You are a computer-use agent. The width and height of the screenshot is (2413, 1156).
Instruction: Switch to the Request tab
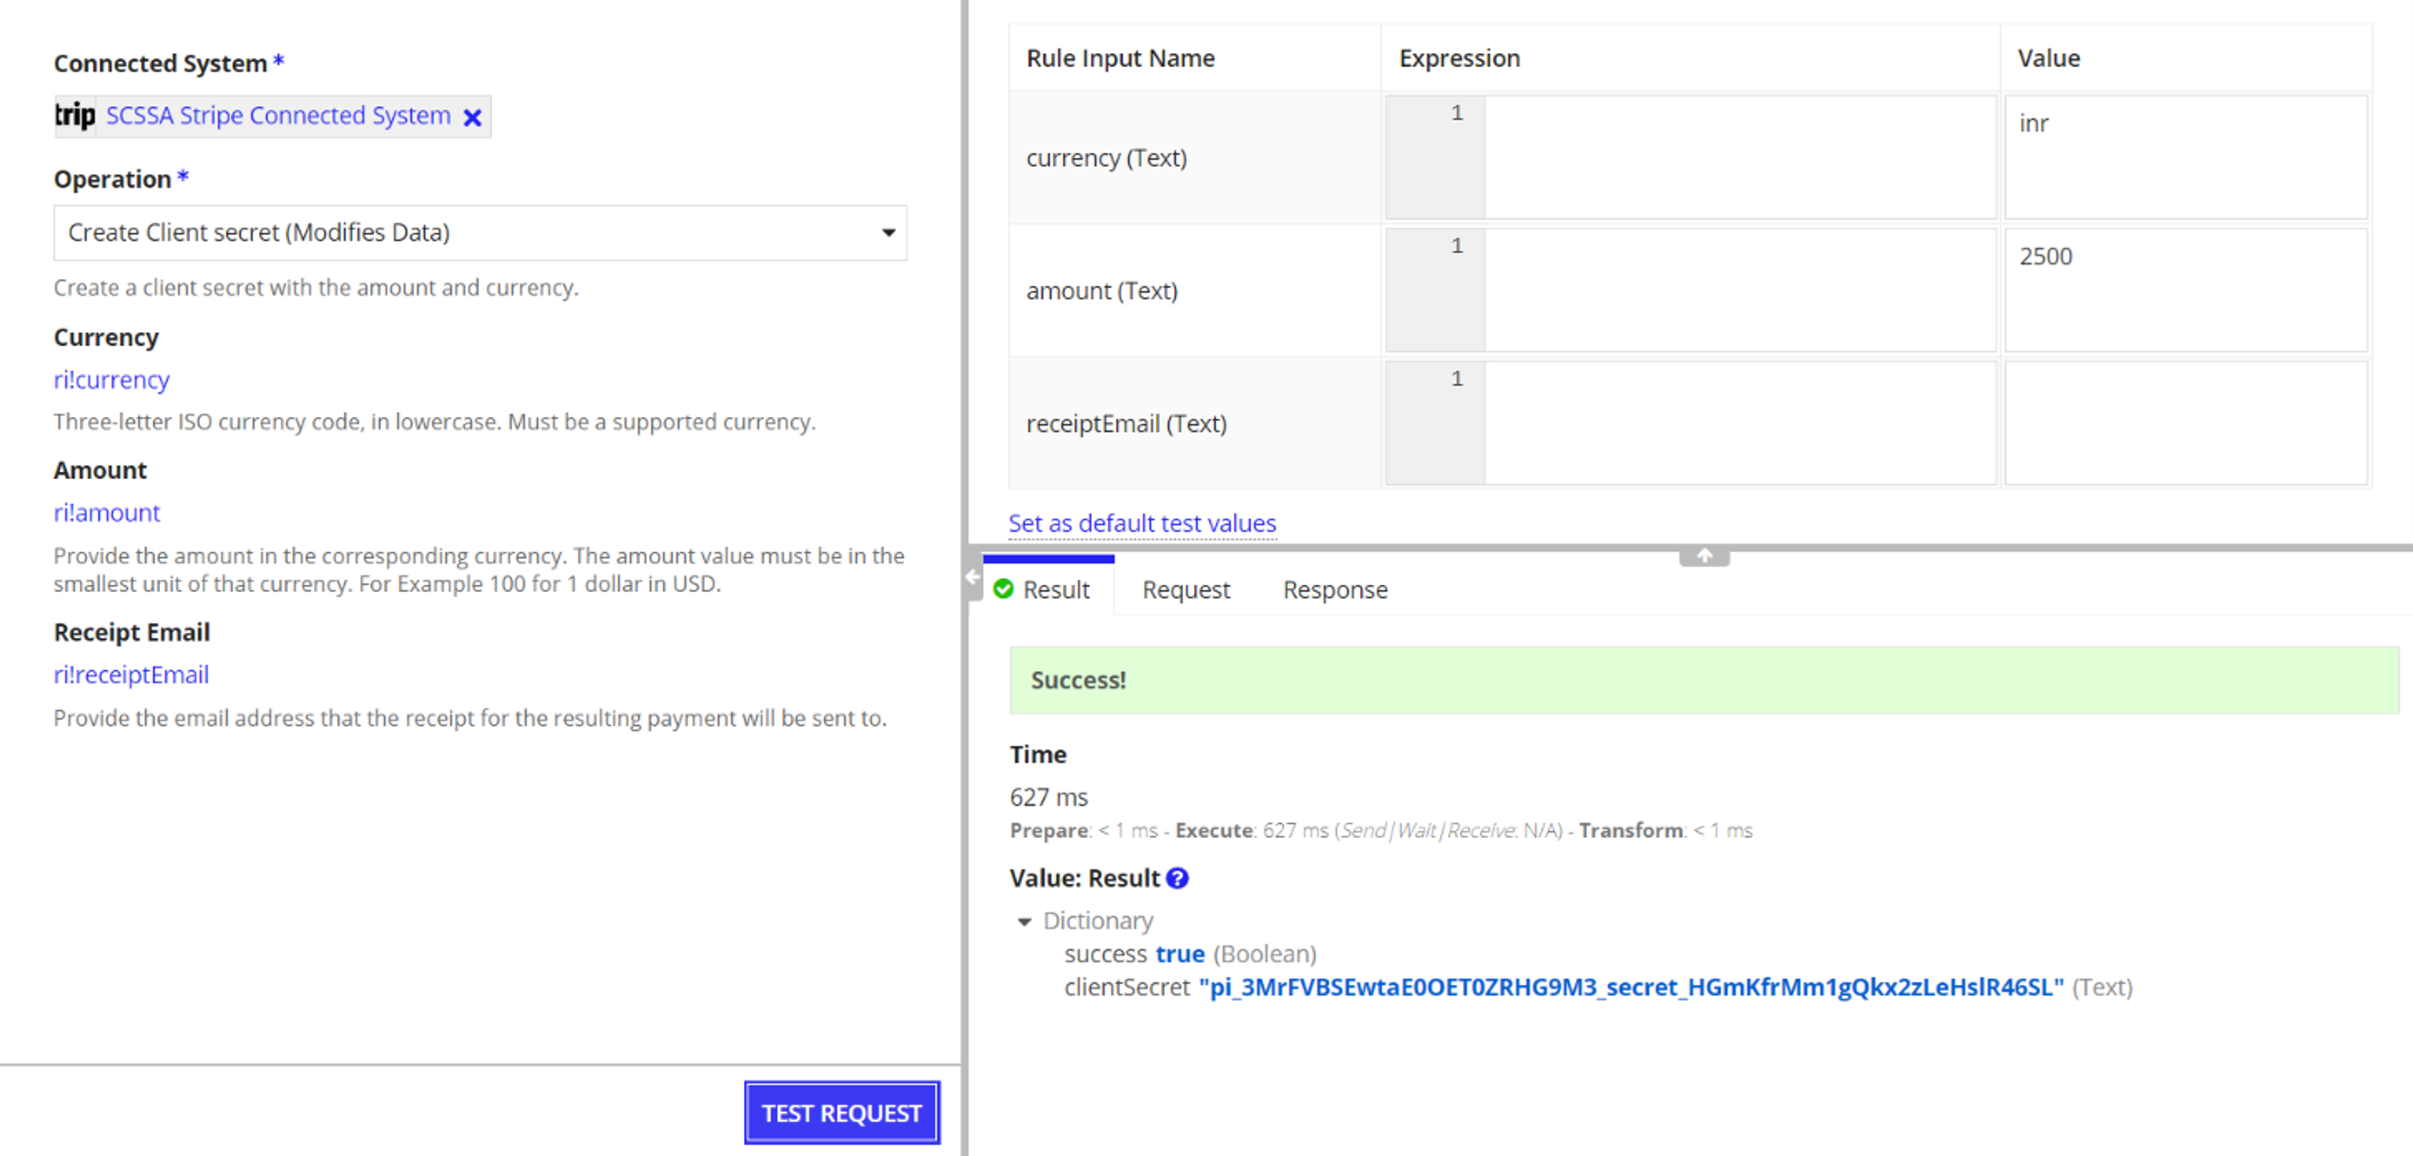click(x=1186, y=590)
